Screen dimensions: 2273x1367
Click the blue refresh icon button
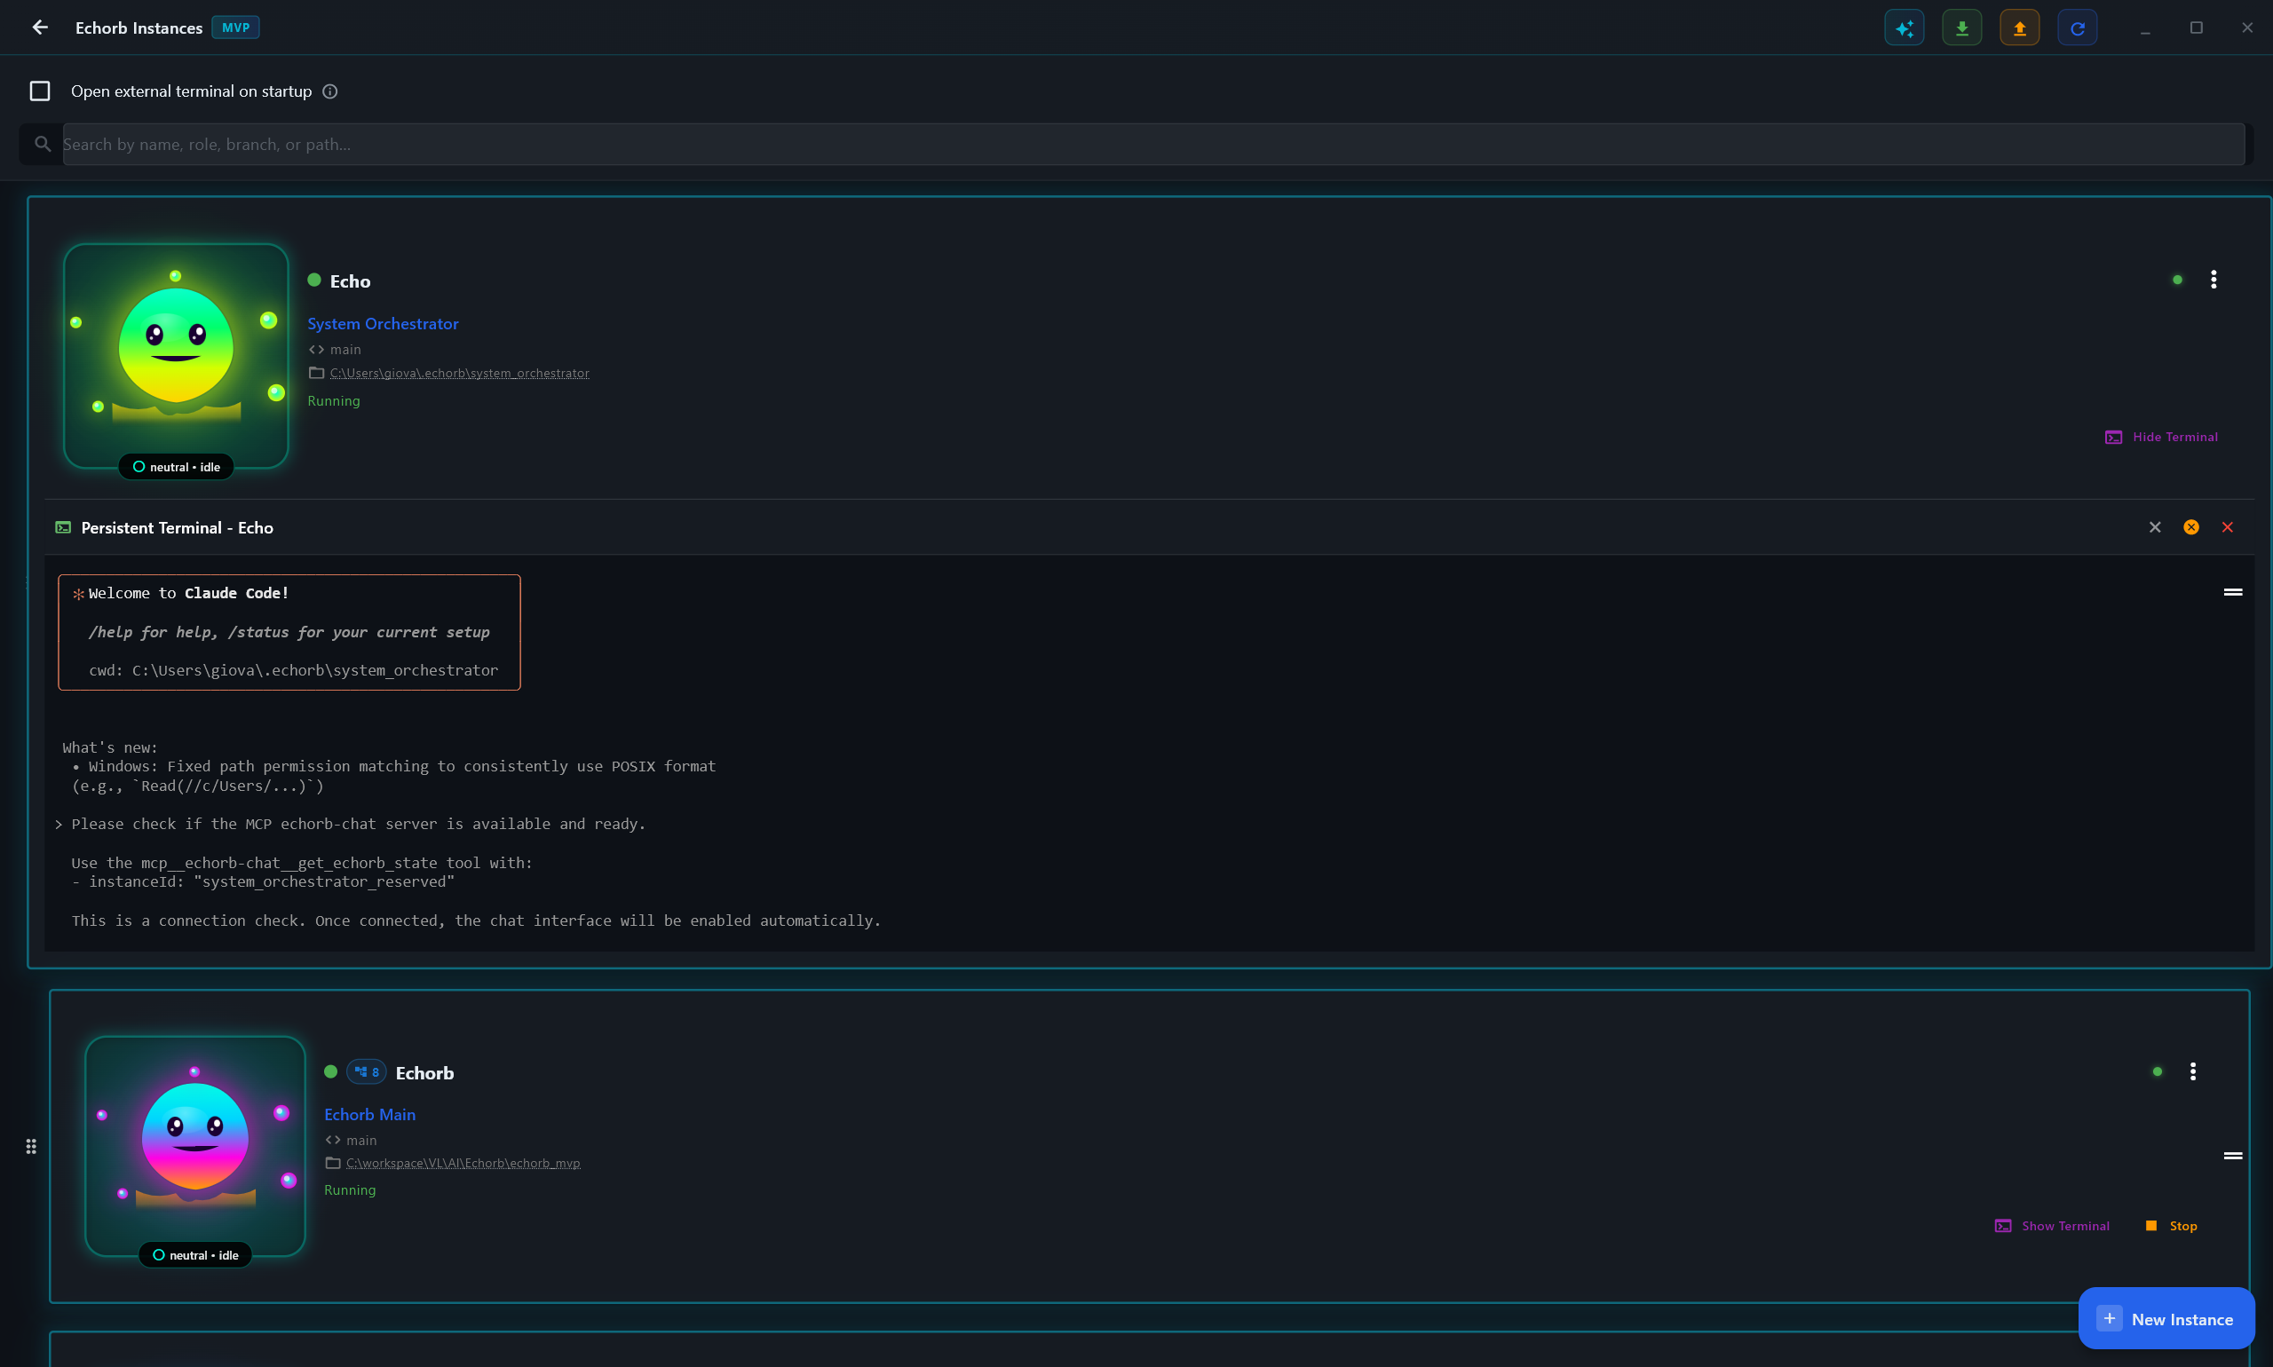point(2077,28)
